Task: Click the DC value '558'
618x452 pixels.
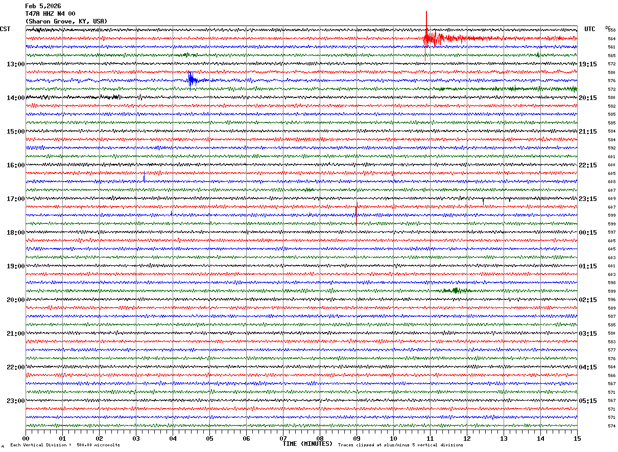Action: tap(611, 31)
